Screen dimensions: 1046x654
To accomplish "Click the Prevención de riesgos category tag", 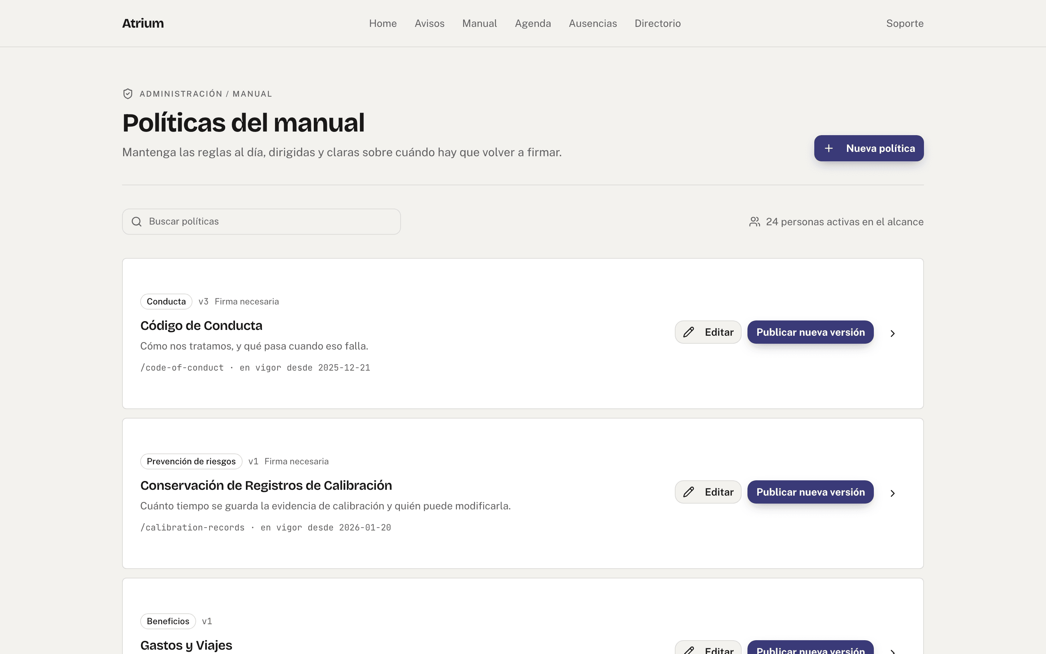I will tap(191, 461).
